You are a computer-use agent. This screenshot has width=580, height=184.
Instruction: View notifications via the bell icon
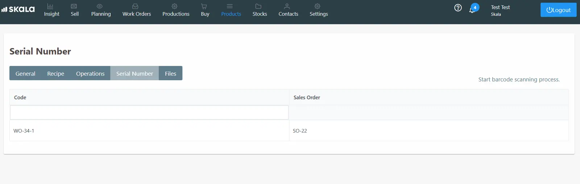click(472, 10)
